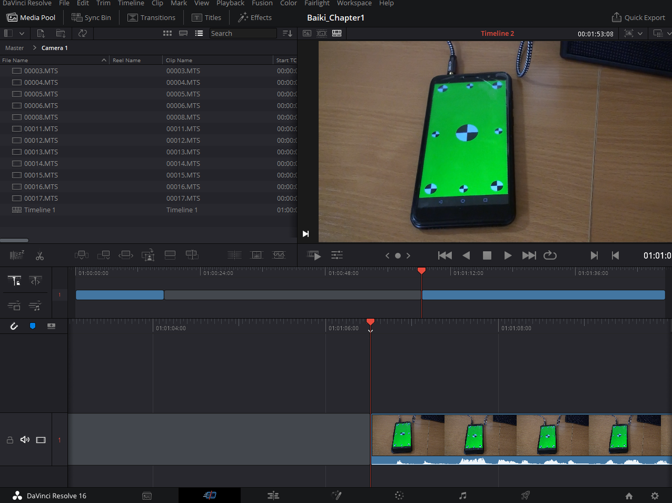Add a new track button

(51, 326)
